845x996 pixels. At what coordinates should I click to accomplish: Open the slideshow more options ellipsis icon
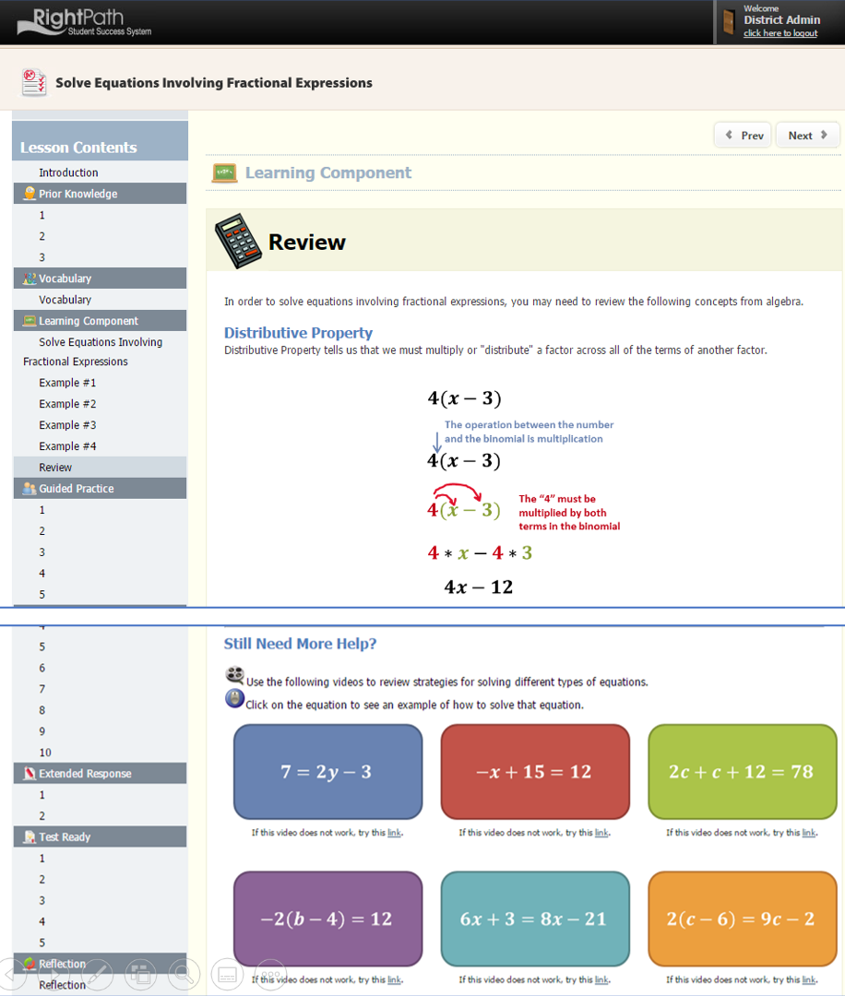[x=270, y=974]
